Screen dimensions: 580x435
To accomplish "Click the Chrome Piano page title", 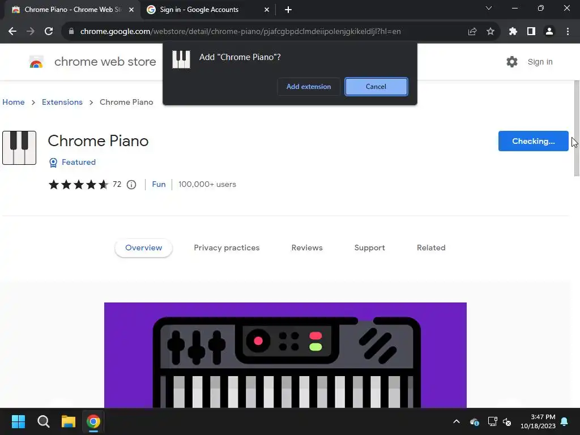I will coord(98,141).
